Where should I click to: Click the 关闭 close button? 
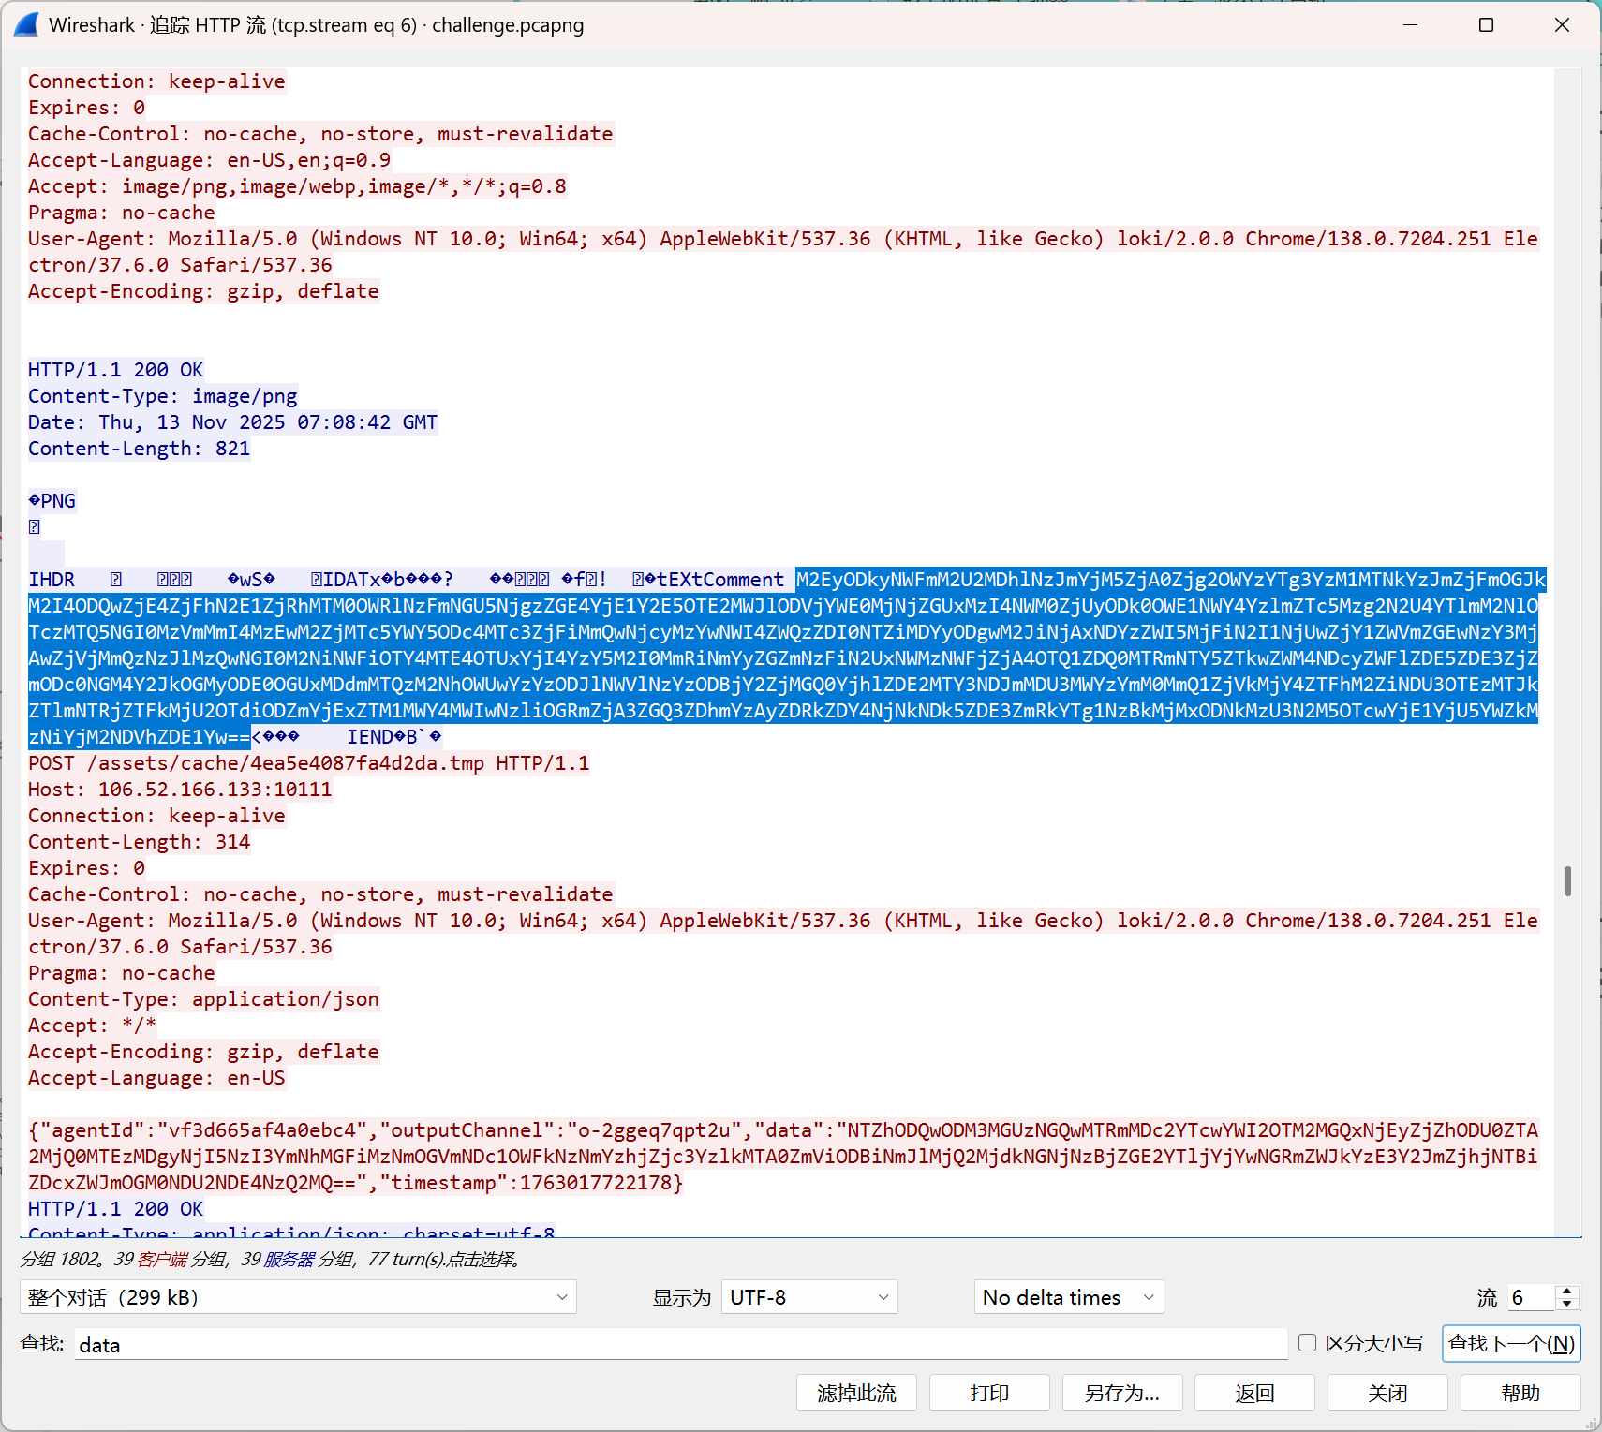click(1387, 1393)
